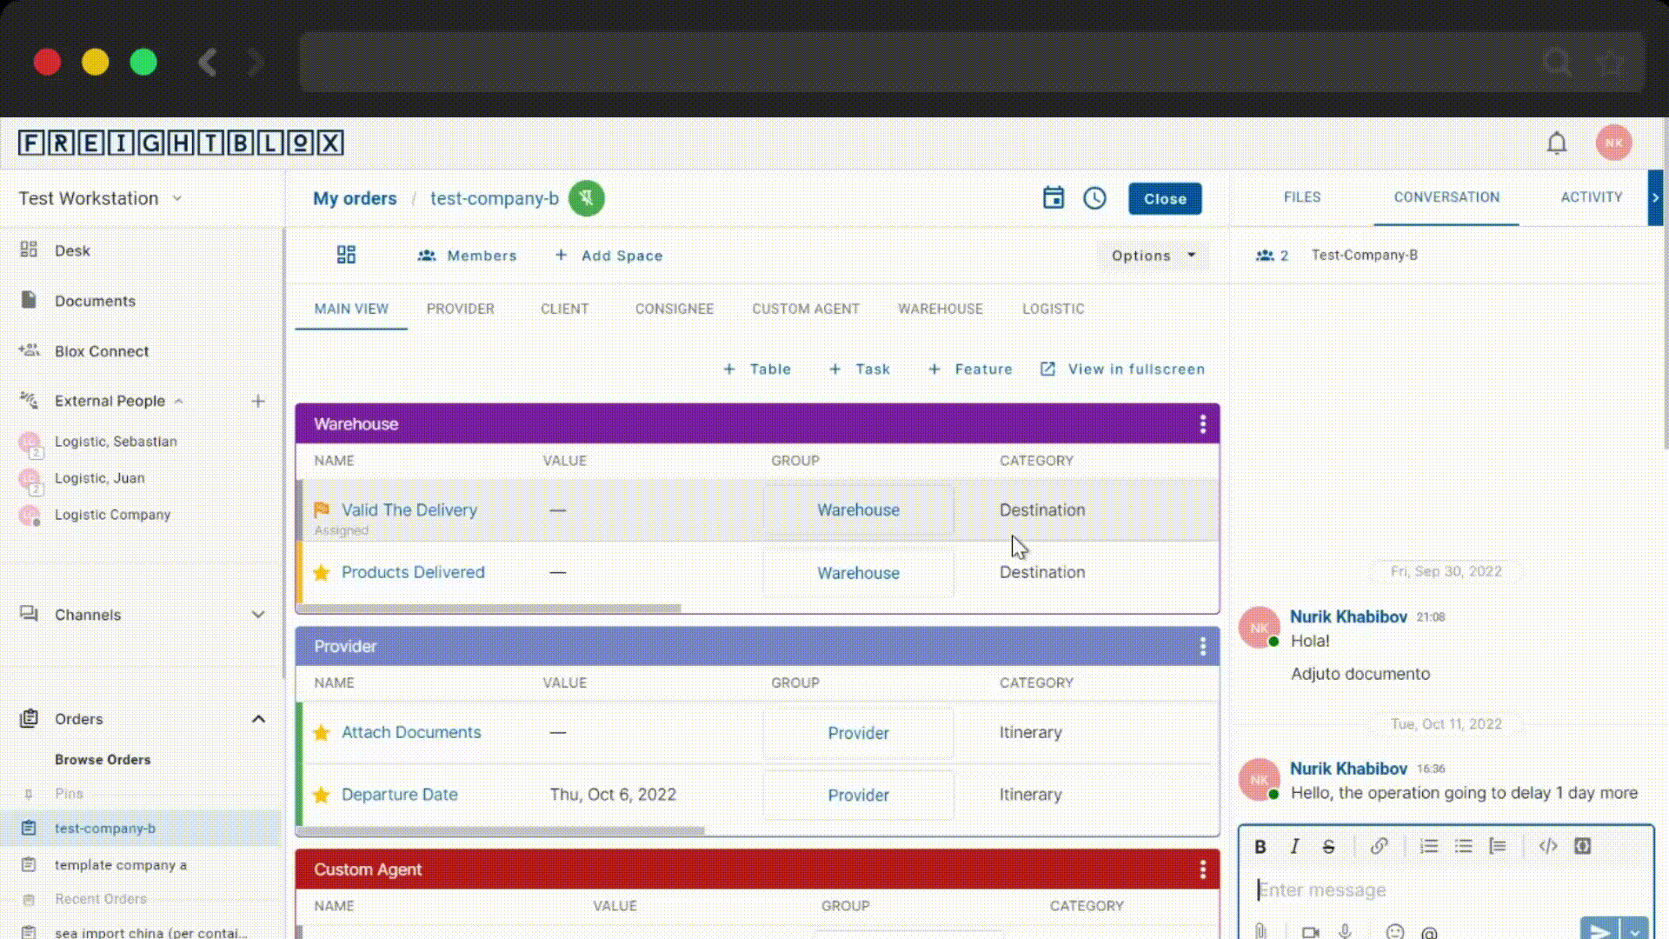Insert a code block in message

click(1582, 846)
